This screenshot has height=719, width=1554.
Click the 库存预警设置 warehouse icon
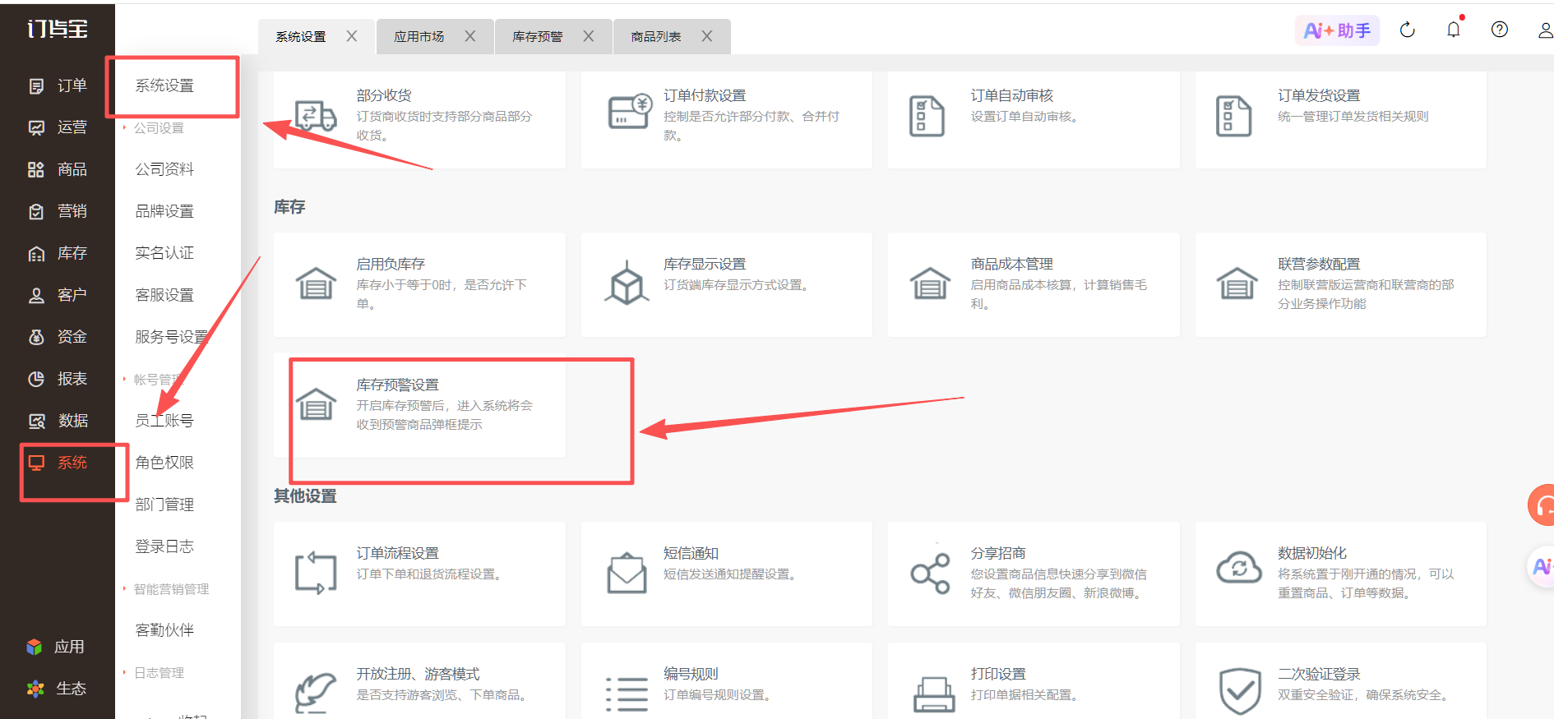pyautogui.click(x=316, y=404)
